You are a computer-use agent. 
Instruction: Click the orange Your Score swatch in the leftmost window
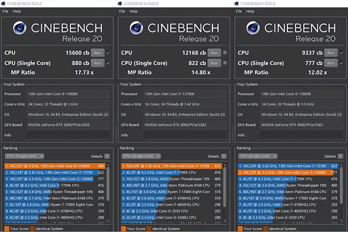pyautogui.click(x=7, y=229)
